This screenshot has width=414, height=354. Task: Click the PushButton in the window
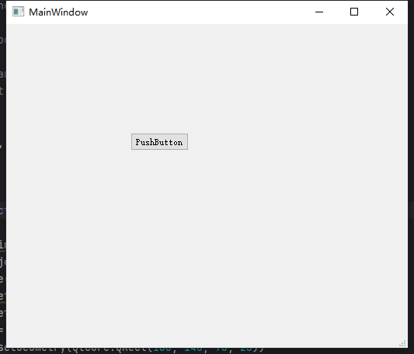point(159,142)
